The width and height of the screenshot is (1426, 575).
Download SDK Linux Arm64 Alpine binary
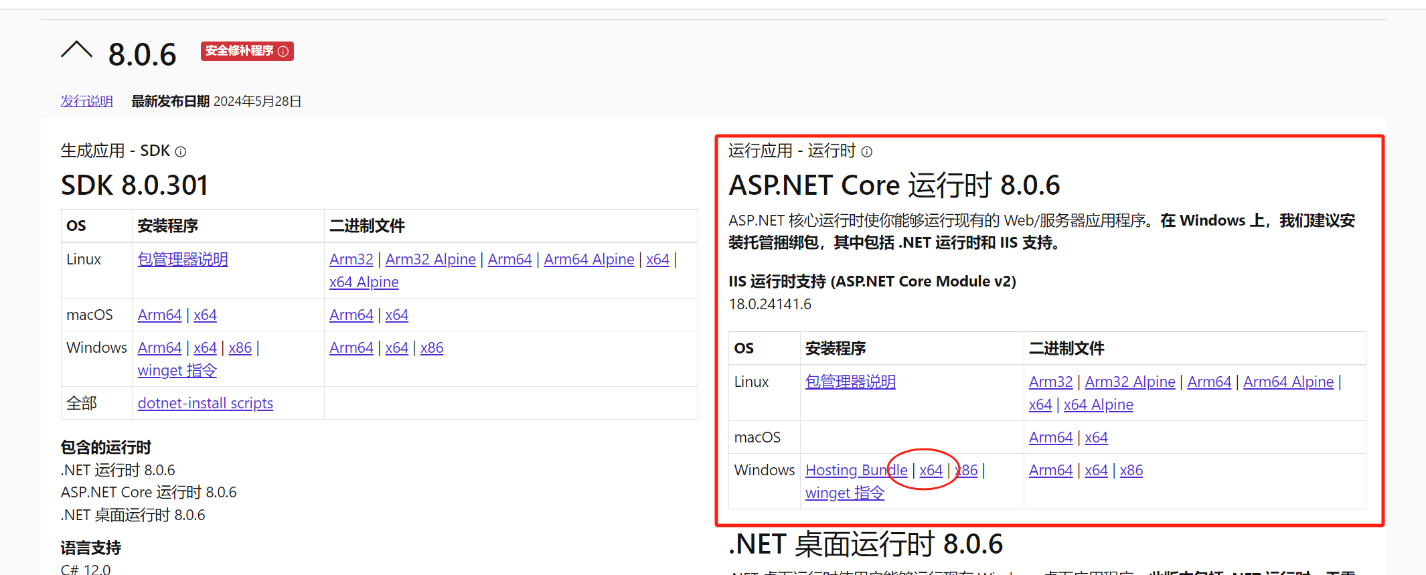click(x=589, y=259)
